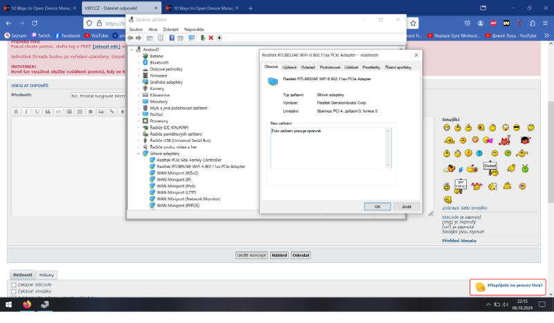Image resolution: width=554 pixels, height=323 pixels.
Task: Insert the sunglasses smiley
Action: tap(517, 127)
